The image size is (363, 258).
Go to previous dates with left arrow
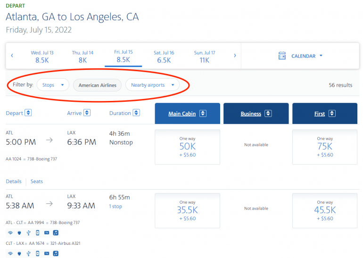12,56
